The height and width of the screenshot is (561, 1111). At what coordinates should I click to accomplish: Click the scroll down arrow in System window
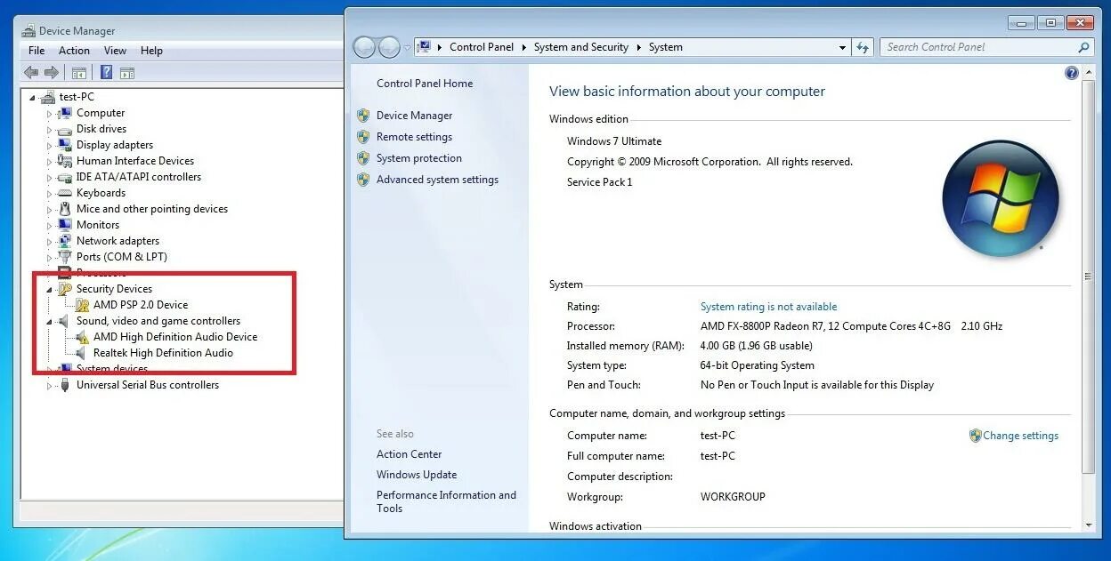(x=1089, y=525)
